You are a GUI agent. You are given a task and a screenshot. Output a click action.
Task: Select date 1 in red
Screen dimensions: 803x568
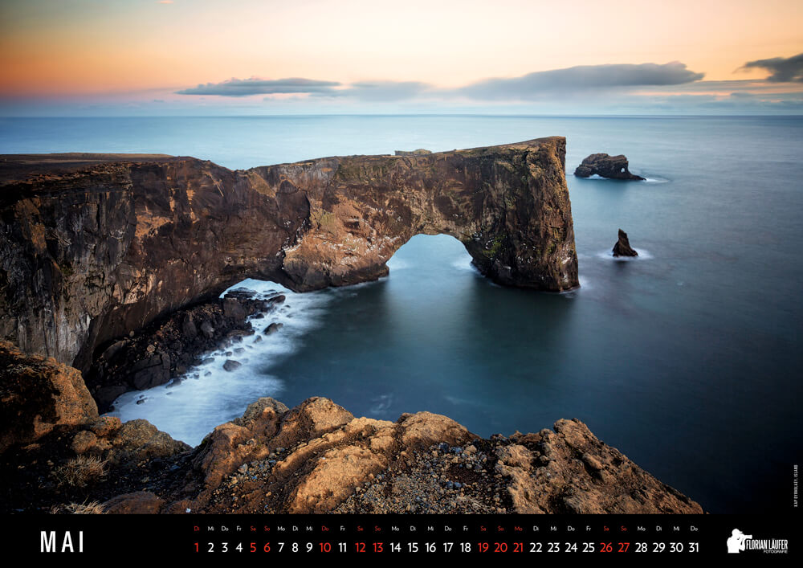pos(196,547)
